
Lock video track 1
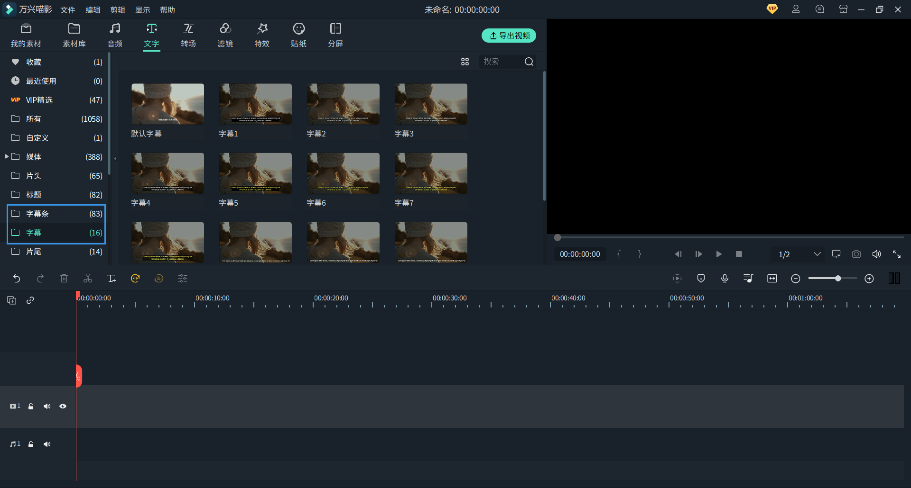pyautogui.click(x=31, y=407)
